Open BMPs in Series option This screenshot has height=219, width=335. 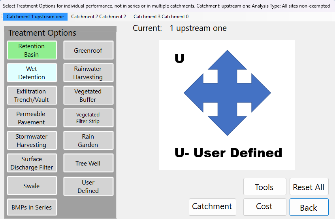coord(32,207)
